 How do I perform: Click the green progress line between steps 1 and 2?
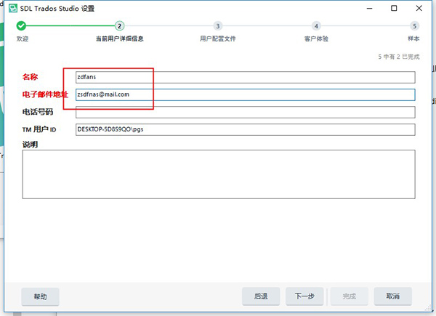(x=70, y=25)
